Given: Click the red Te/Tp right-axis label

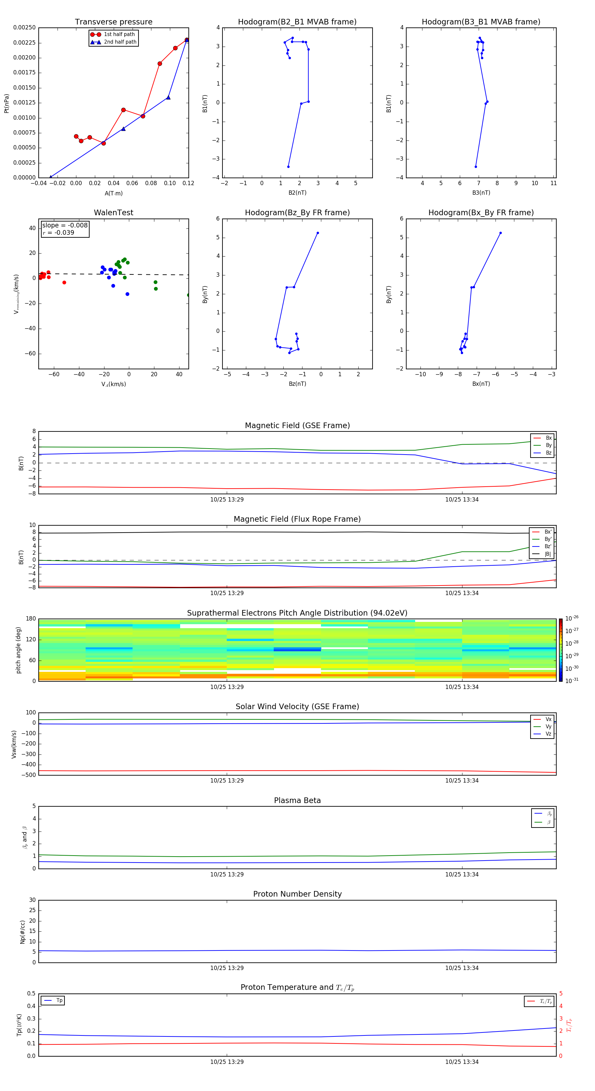Looking at the screenshot, I should 569,1025.
